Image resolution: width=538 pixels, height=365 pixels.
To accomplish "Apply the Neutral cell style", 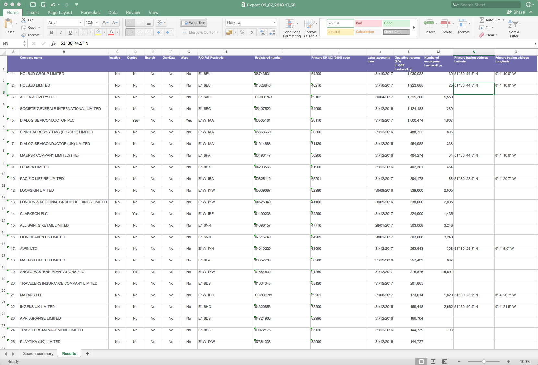I will tap(340, 32).
